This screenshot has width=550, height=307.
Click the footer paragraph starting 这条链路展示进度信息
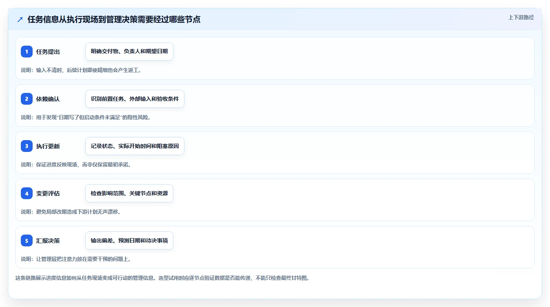[x=162, y=278]
